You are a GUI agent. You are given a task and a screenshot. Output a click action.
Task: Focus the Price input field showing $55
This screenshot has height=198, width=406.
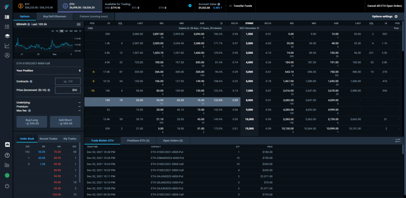68,90
